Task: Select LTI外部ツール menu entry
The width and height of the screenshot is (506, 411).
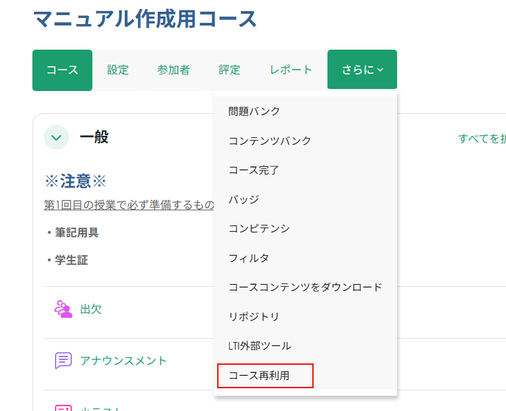Action: (x=259, y=345)
